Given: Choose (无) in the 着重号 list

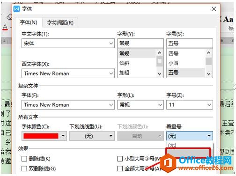Looking at the screenshot, I should pyautogui.click(x=189, y=145).
